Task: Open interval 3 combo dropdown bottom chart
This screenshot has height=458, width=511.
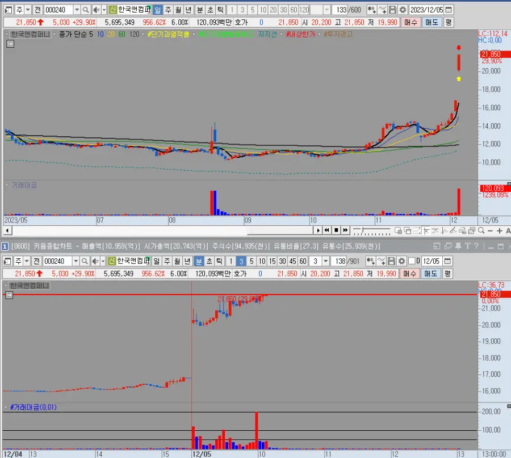Action: point(325,261)
